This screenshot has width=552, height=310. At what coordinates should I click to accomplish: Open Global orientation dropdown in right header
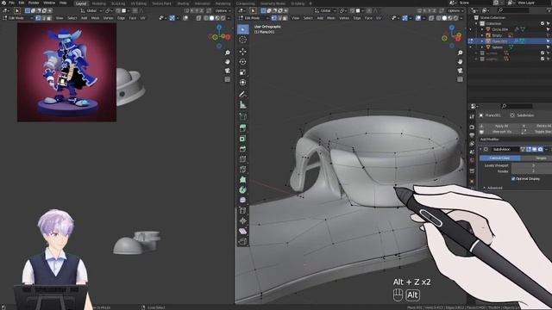(x=325, y=11)
